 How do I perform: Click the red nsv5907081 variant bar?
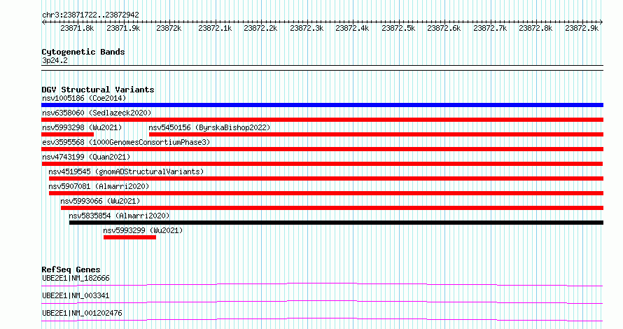click(x=326, y=193)
